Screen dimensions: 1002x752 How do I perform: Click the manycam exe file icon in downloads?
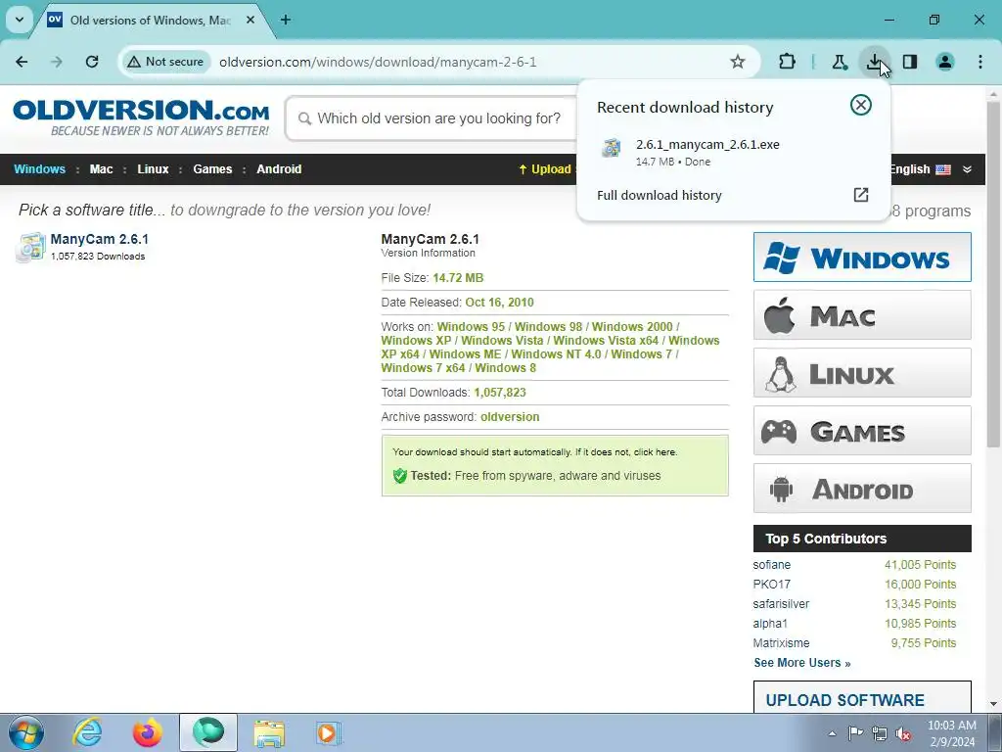click(x=612, y=148)
